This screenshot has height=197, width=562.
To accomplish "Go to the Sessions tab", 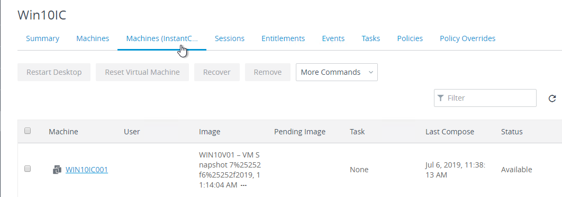I will pyautogui.click(x=229, y=38).
